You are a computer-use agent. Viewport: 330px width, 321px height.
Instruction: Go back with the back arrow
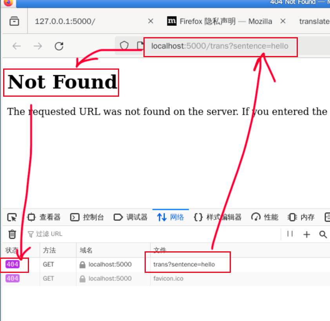(16, 46)
